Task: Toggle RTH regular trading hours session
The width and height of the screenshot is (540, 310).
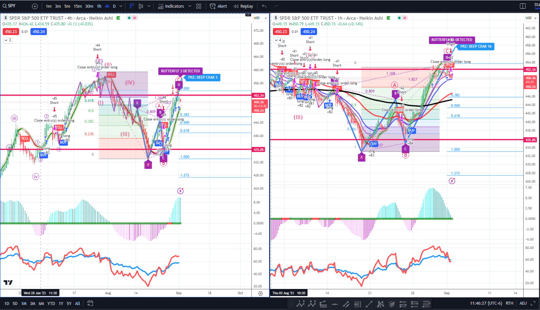Action: 510,303
